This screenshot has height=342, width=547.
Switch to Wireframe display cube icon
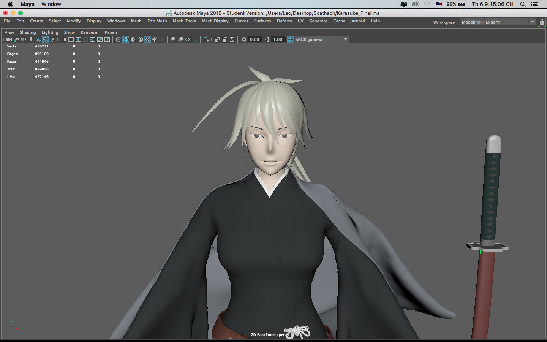coord(119,40)
